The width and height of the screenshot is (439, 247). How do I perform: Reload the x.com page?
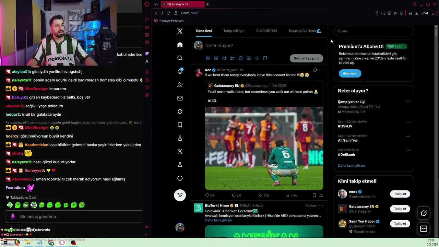[x=168, y=13]
